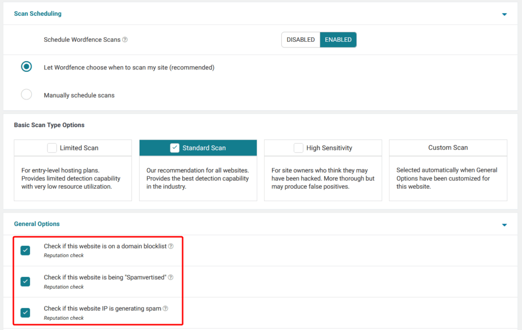Uncheck the Spamvertised reputation check
This screenshot has width=522, height=330.
click(x=25, y=282)
